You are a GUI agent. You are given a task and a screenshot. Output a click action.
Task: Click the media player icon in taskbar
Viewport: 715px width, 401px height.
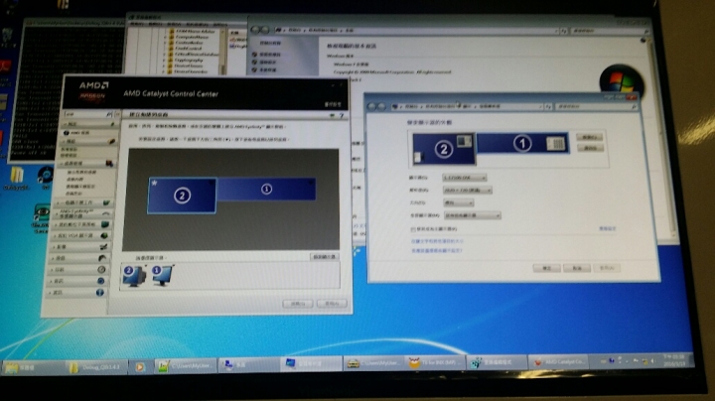(x=140, y=367)
